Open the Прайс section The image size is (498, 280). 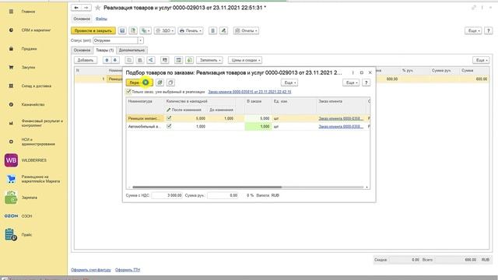tap(26, 235)
